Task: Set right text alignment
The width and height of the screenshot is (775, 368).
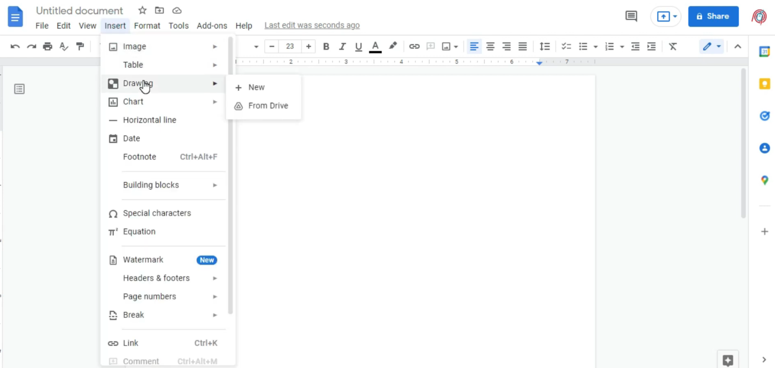Action: (507, 46)
